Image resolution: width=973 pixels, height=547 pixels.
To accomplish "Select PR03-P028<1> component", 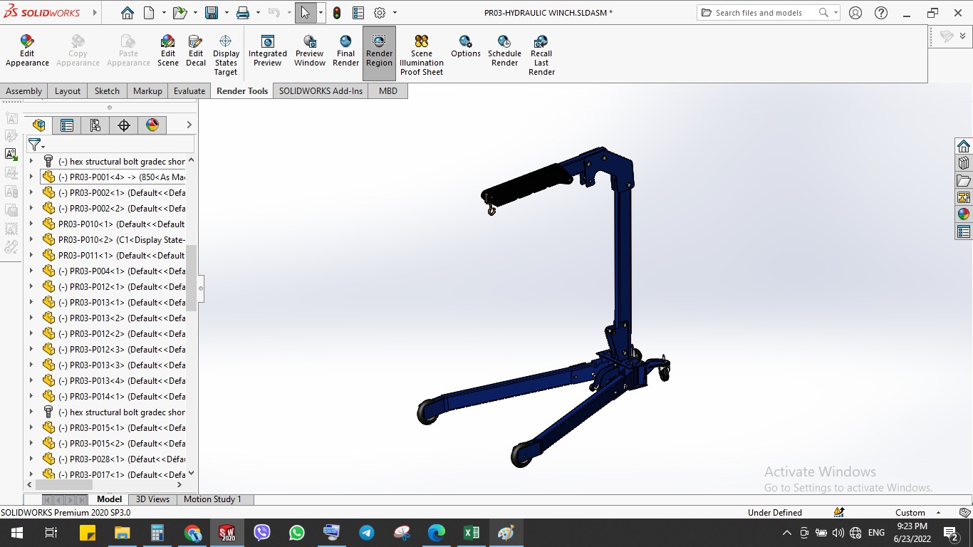I will click(113, 459).
